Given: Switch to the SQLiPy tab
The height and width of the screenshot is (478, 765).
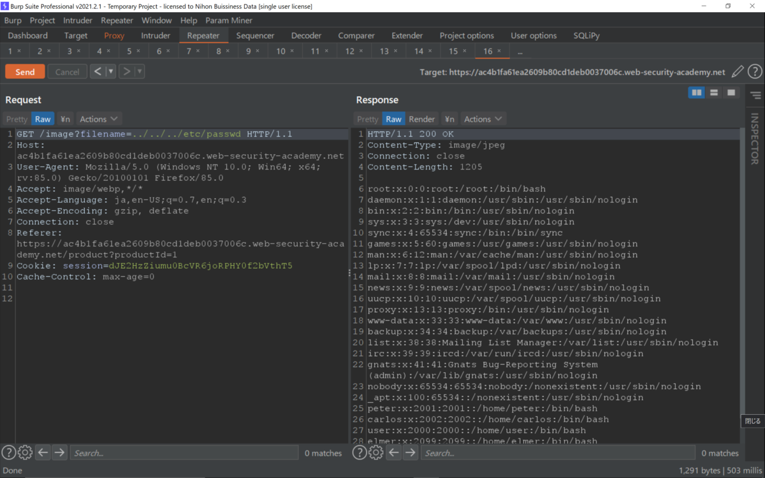Looking at the screenshot, I should click(586, 36).
